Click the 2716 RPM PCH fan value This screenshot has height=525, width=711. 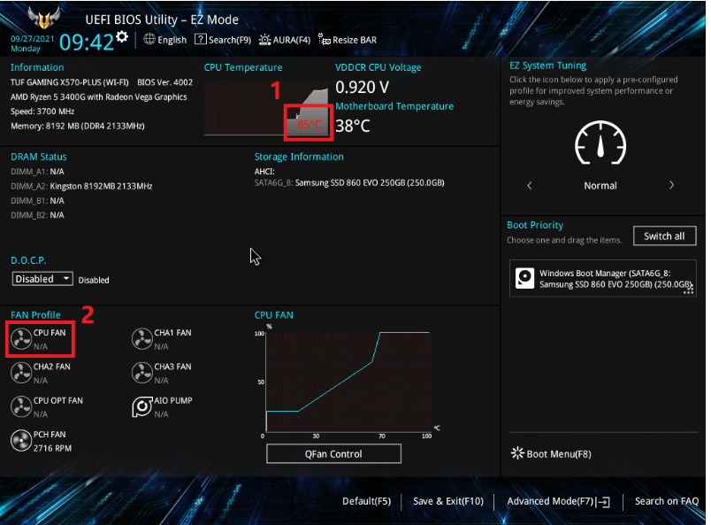click(x=52, y=448)
